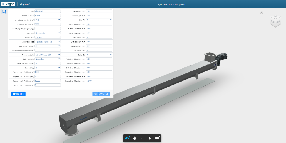286x143 pixels.
Task: Activate first person walk tool
Action: (x=150, y=138)
